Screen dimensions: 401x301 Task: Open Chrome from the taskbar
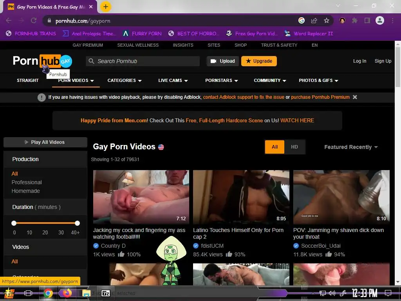pyautogui.click(x=48, y=293)
